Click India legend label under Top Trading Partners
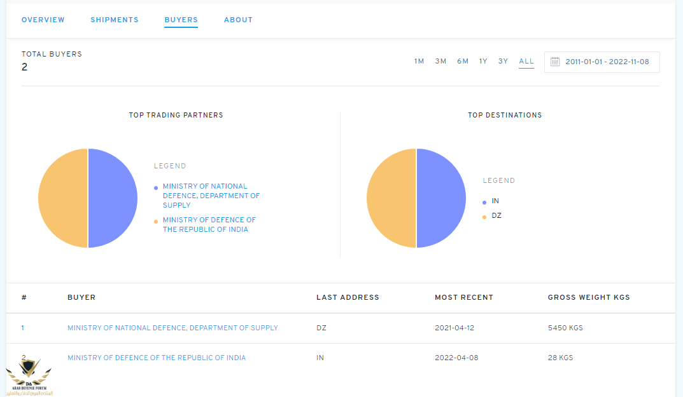The width and height of the screenshot is (683, 397). pos(209,224)
